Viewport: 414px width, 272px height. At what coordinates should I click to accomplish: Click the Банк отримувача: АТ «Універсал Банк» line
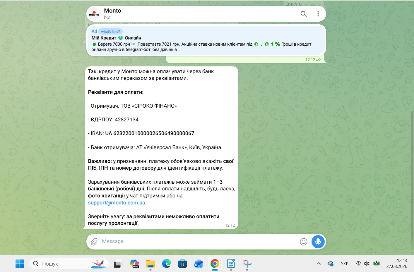[x=155, y=147]
